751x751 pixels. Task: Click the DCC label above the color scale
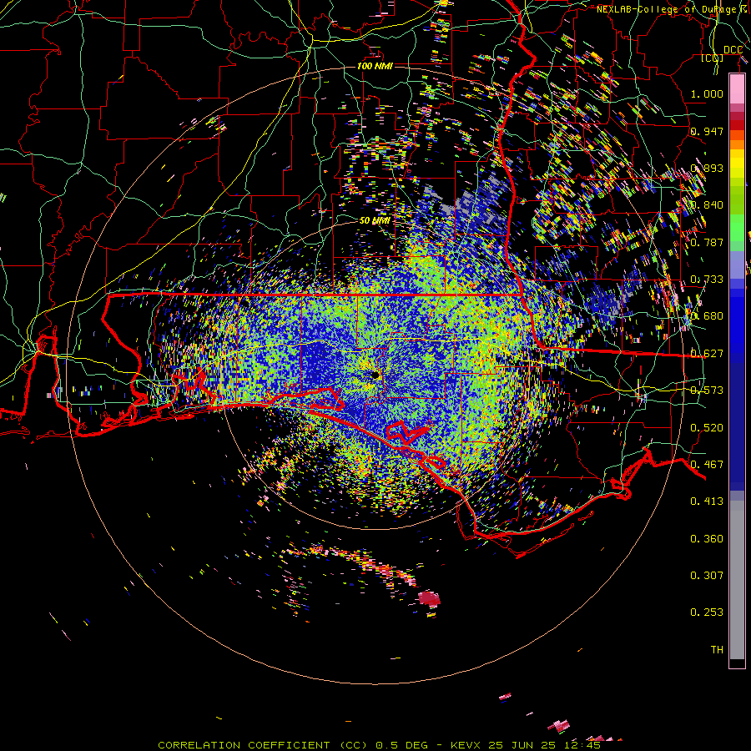[x=733, y=49]
